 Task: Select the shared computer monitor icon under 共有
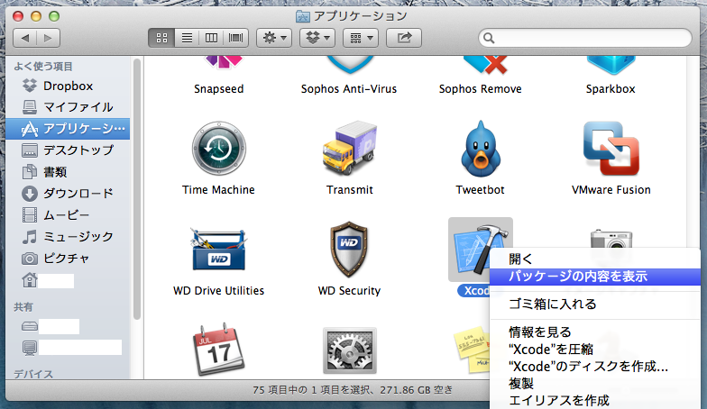[30, 348]
